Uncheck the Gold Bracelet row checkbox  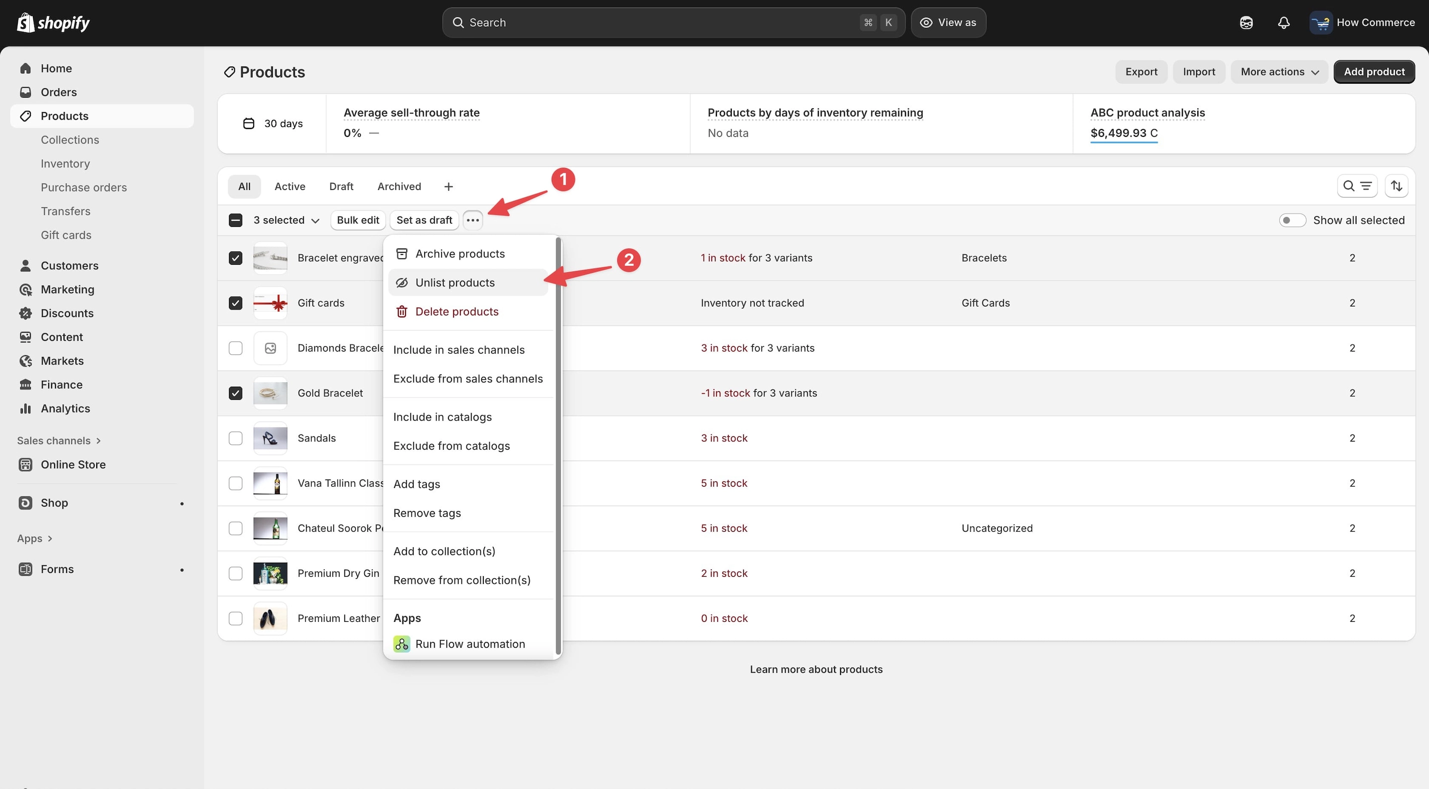(235, 393)
